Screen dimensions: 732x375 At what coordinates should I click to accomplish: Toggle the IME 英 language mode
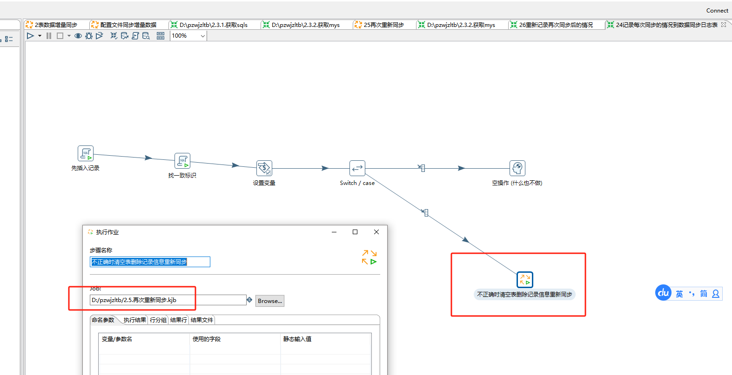[x=679, y=294]
